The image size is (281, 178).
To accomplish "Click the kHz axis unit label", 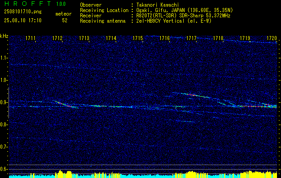I will pyautogui.click(x=4, y=36).
